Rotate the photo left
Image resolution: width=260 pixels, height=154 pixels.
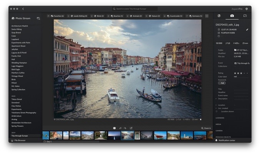point(120,128)
